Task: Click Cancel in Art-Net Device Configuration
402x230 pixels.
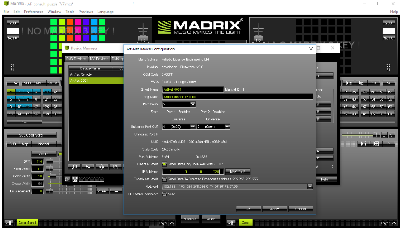Action: coord(301,209)
